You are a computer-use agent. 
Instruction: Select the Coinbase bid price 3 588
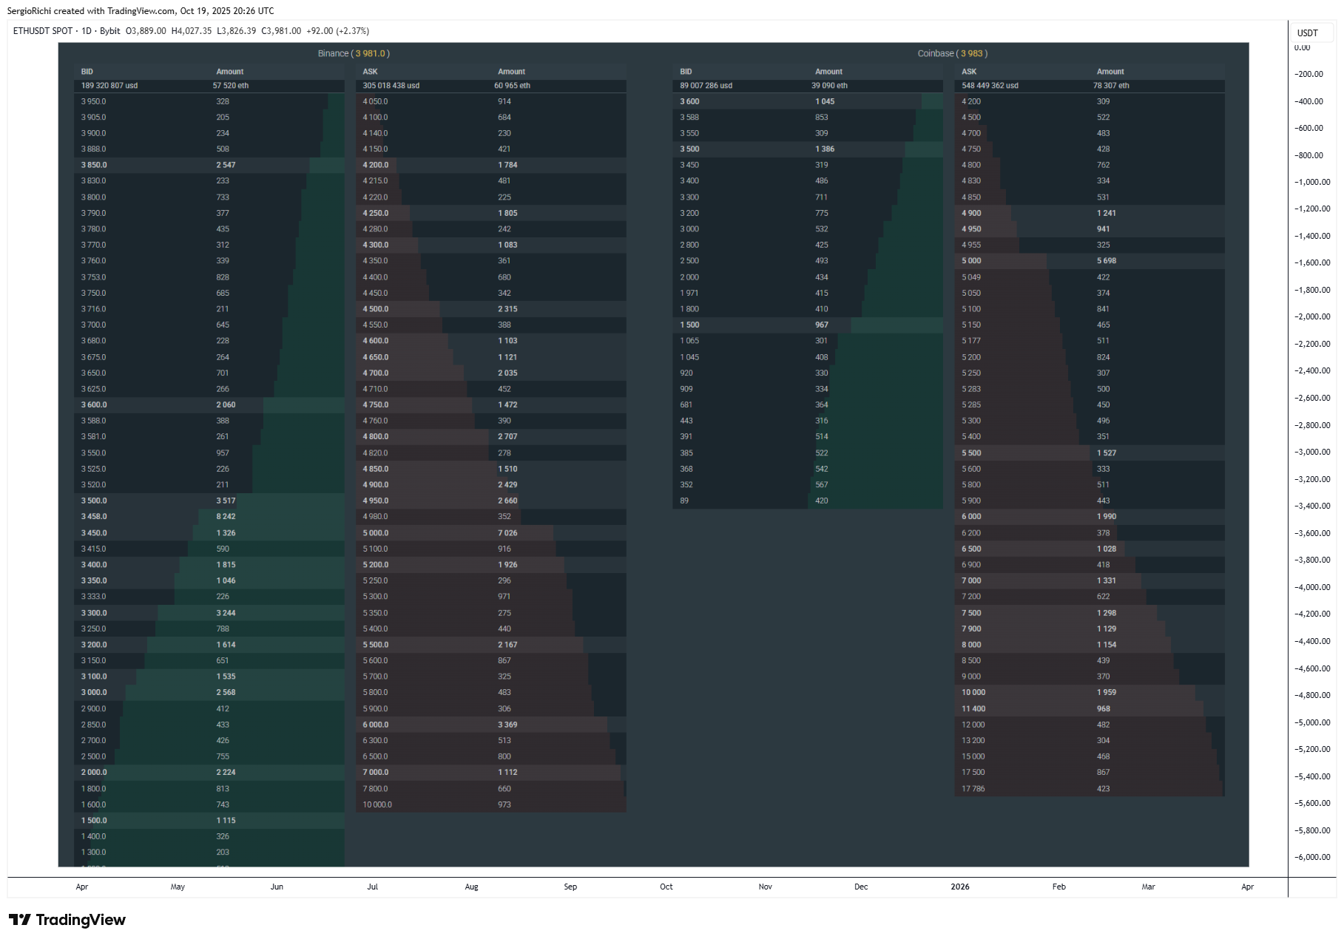689,118
